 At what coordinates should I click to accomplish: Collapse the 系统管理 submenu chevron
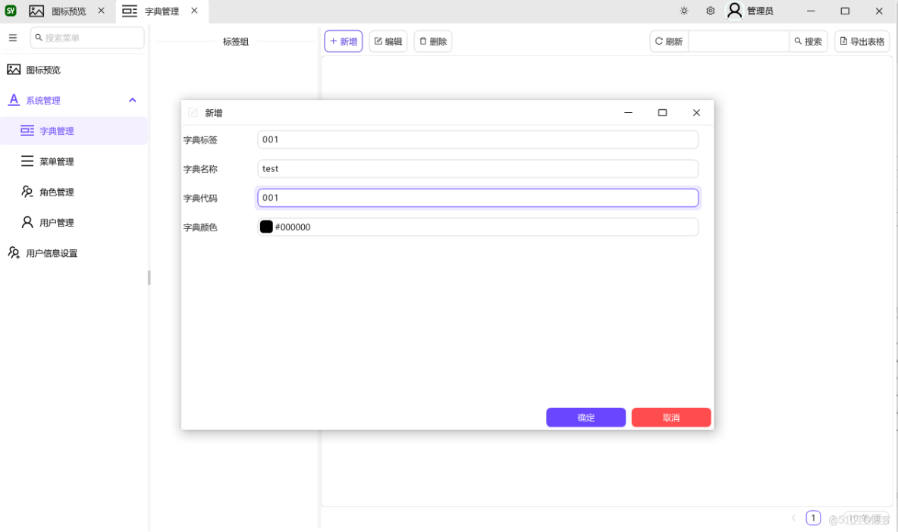[132, 99]
